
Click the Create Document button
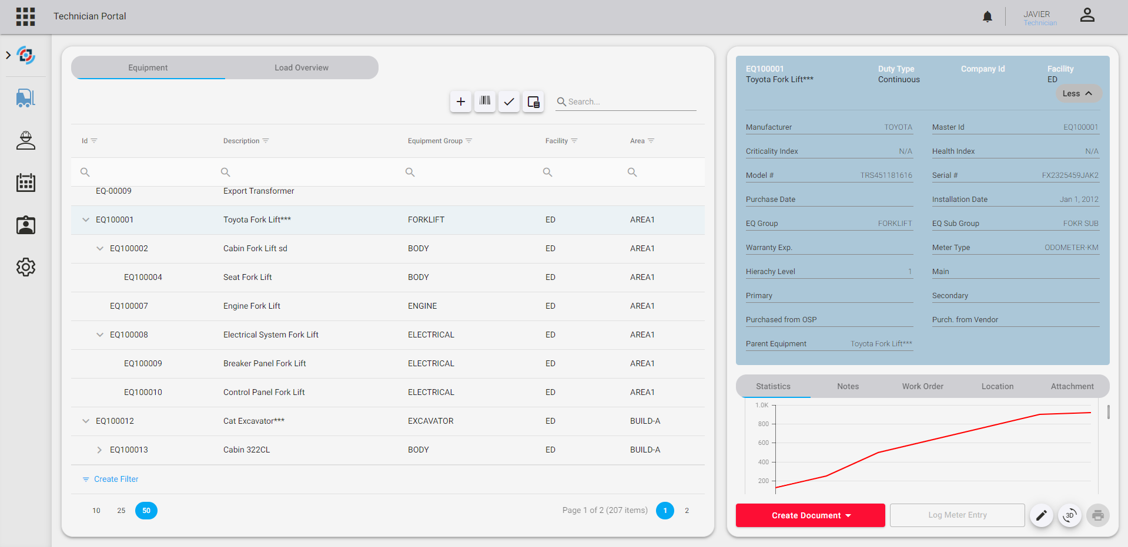810,515
